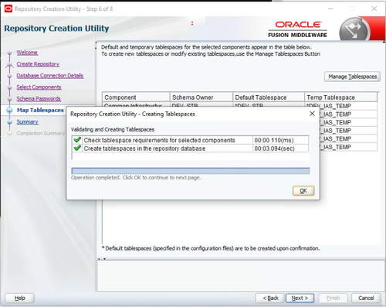Image resolution: width=386 pixels, height=307 pixels.
Task: Click the Oracle icon in title bar
Action: coord(8,9)
